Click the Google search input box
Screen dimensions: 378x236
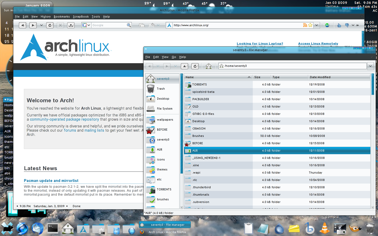point(109,25)
